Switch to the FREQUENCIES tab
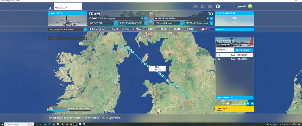The width and height of the screenshot is (302, 126). pos(244,50)
